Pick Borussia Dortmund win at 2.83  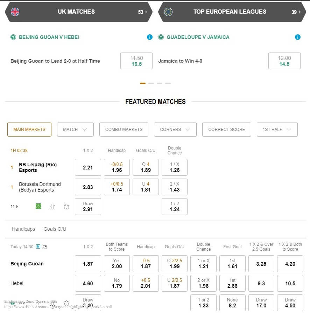point(88,187)
